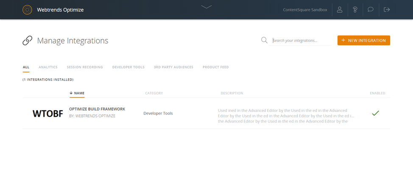
Task: Click the Webtrends Optimize title link
Action: [x=60, y=10]
